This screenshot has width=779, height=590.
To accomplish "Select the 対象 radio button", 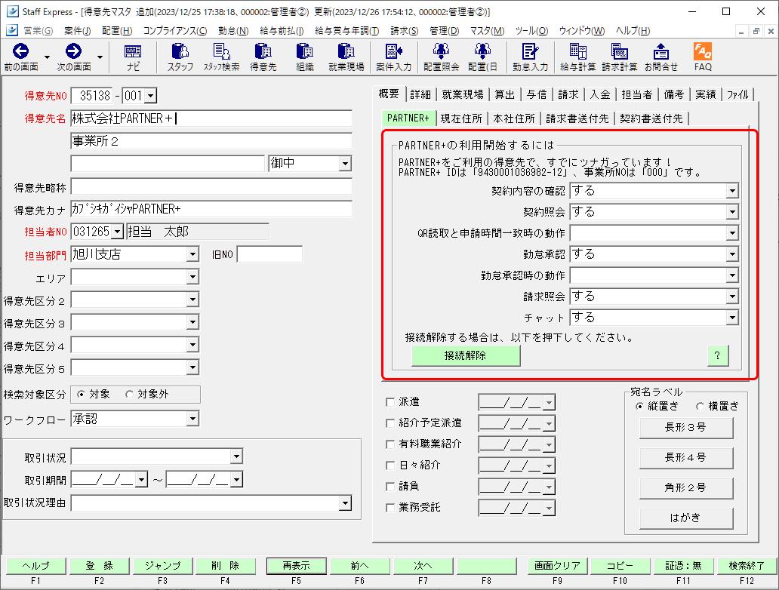I will coord(81,394).
